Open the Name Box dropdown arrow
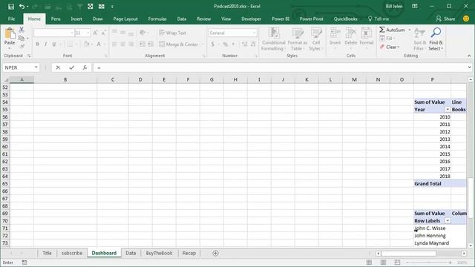This screenshot has width=475, height=267. (x=36, y=67)
